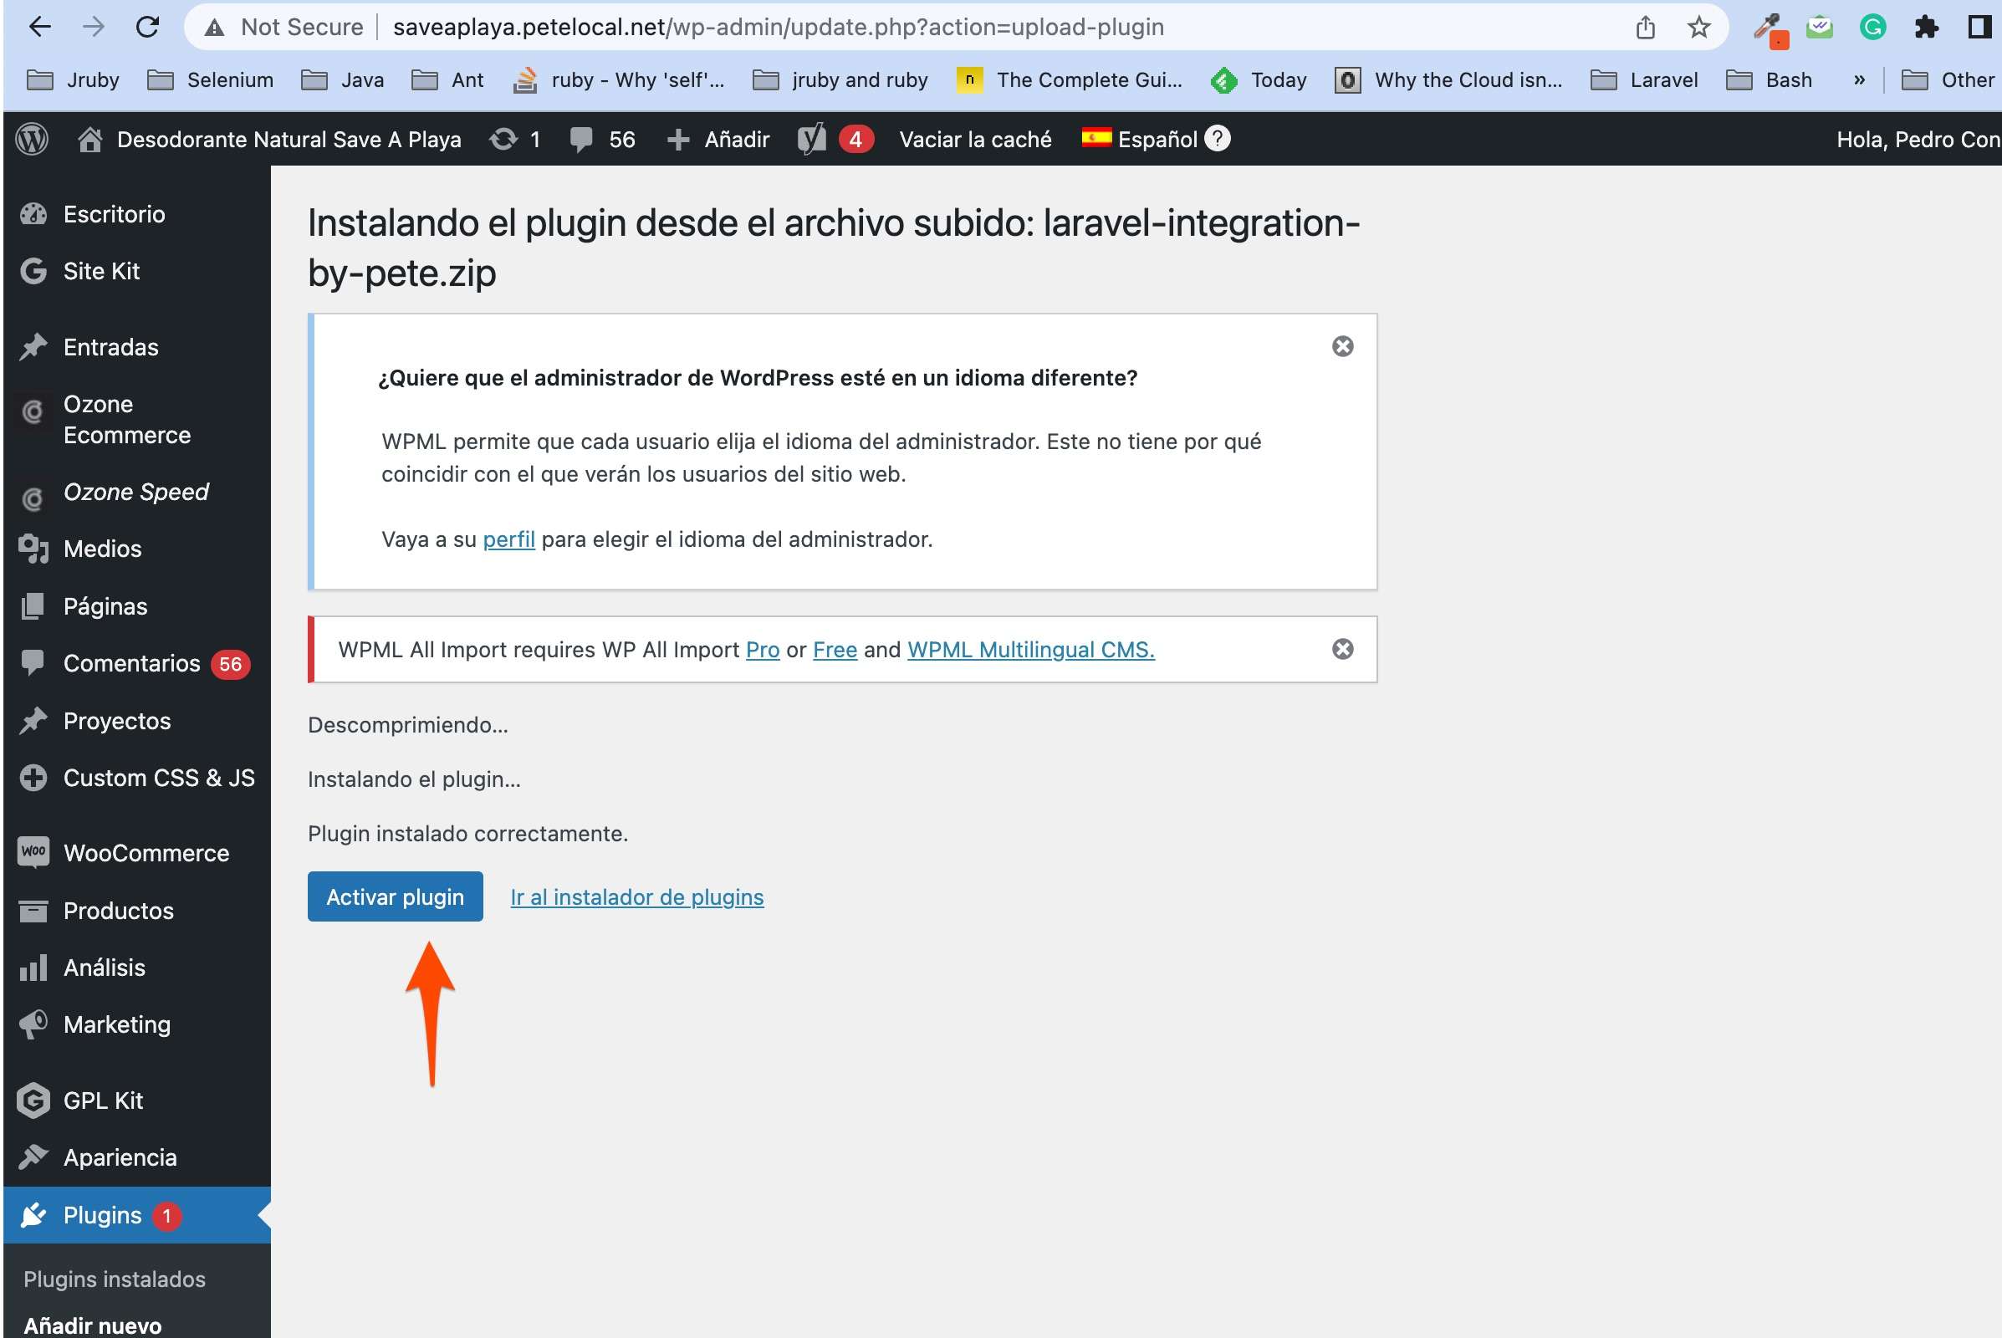
Task: Click the Yoast SEO icon
Action: 811,139
